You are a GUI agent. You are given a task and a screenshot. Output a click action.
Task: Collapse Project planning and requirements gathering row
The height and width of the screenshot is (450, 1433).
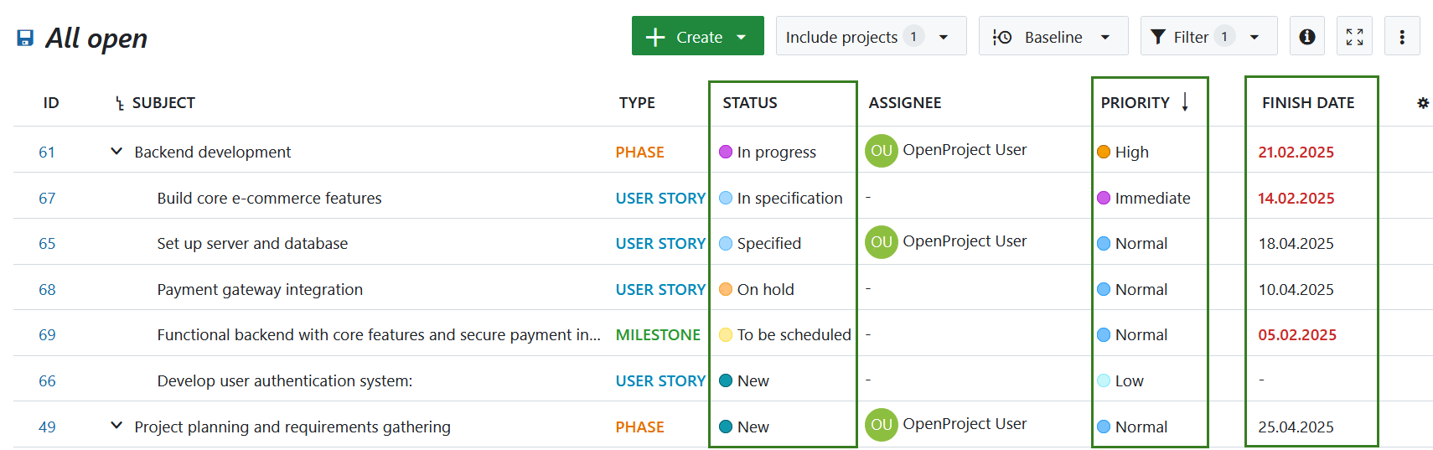116,426
